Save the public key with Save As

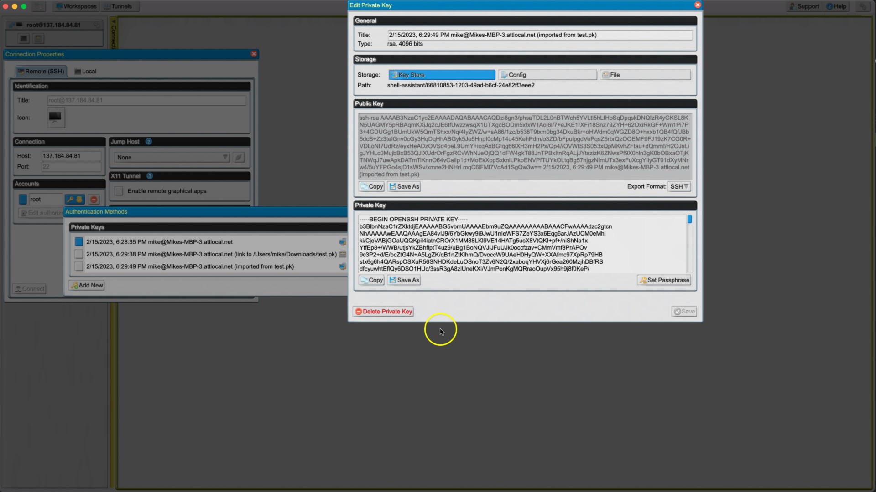(404, 186)
